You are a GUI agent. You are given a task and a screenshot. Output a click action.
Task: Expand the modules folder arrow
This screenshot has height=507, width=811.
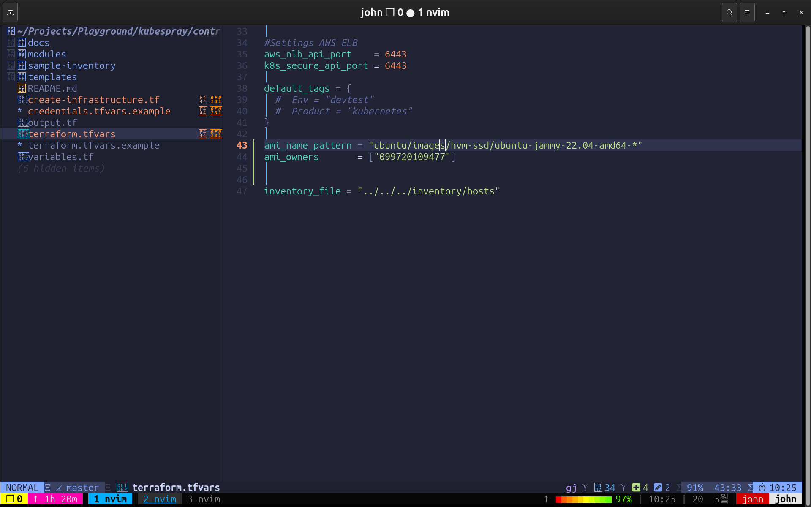11,54
